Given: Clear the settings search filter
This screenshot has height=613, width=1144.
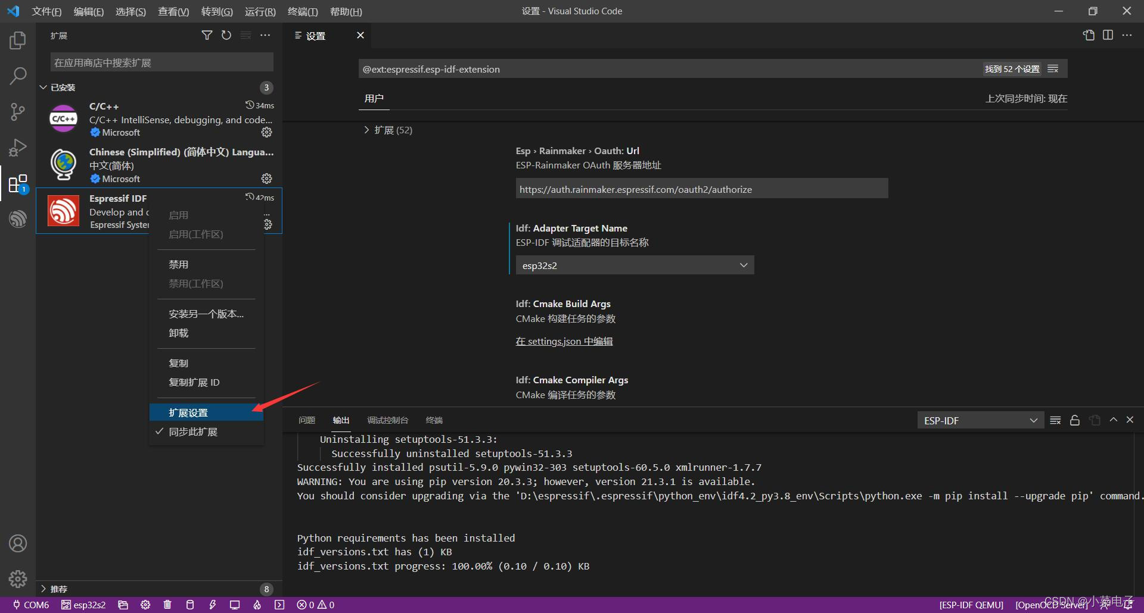Looking at the screenshot, I should click(1053, 69).
